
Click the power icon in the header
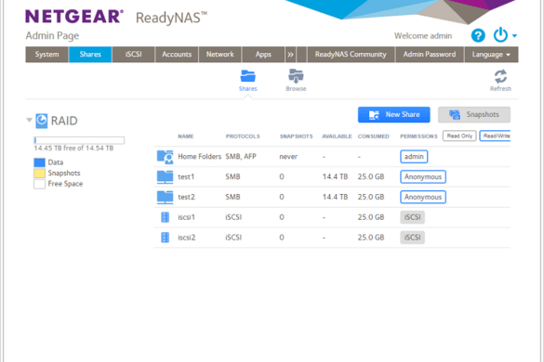pos(500,35)
